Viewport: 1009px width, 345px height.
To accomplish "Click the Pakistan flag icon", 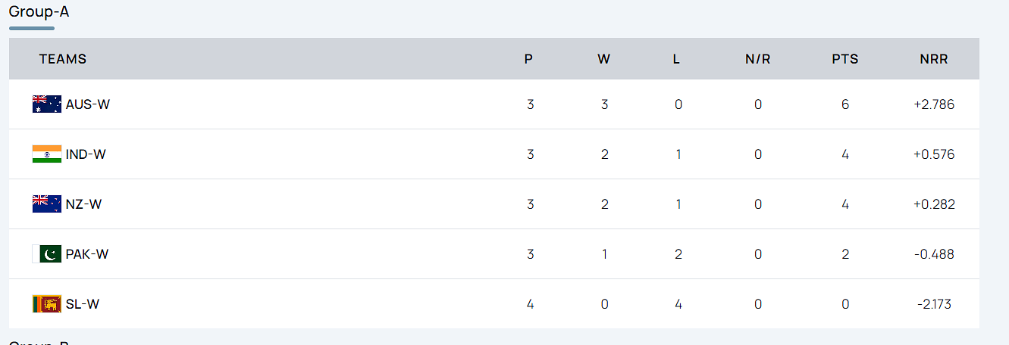I will (x=46, y=254).
